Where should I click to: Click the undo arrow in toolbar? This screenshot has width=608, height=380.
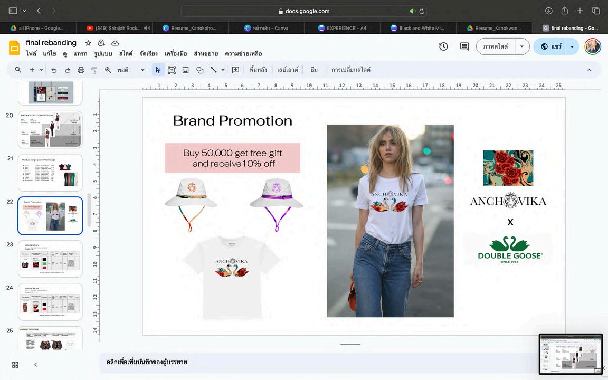pos(54,70)
